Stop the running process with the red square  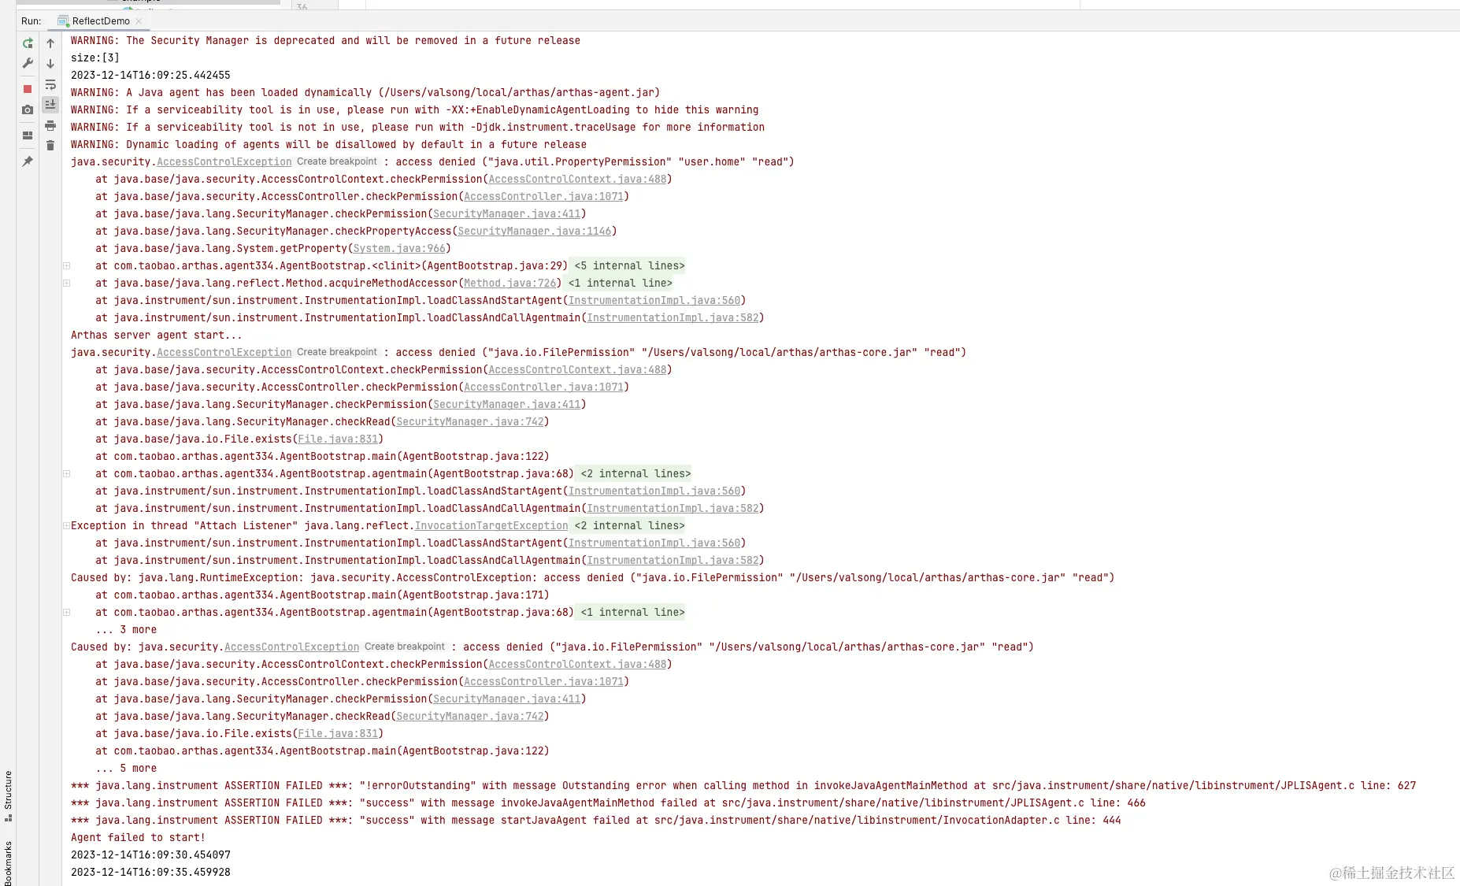pos(28,89)
